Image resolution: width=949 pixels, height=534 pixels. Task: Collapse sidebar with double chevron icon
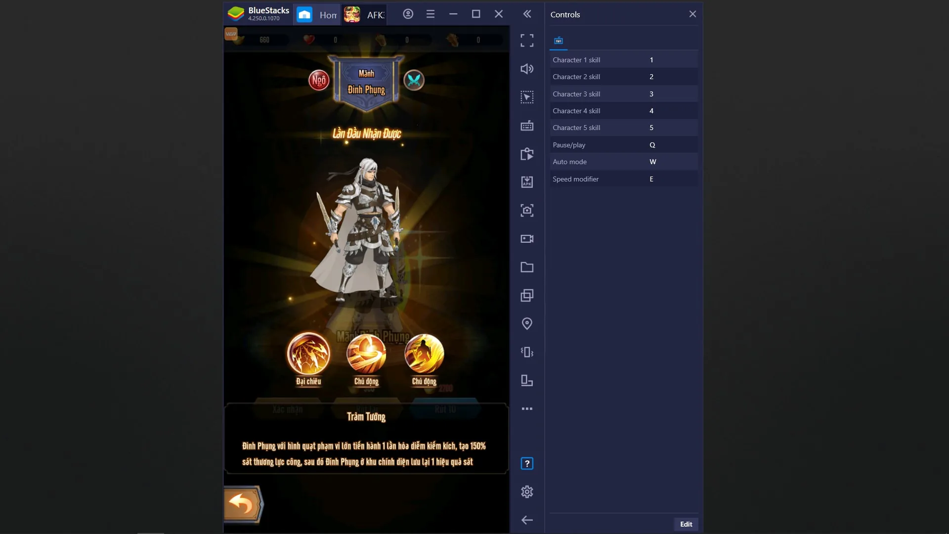(x=527, y=14)
